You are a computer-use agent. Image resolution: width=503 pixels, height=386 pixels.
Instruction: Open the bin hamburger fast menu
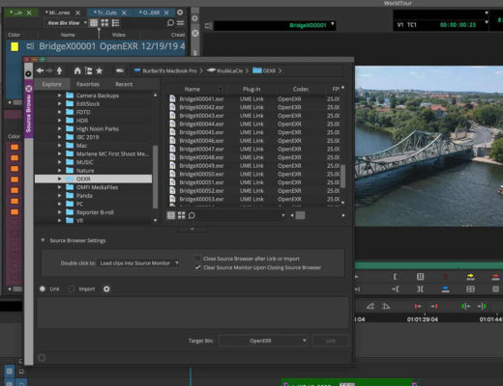point(181,23)
